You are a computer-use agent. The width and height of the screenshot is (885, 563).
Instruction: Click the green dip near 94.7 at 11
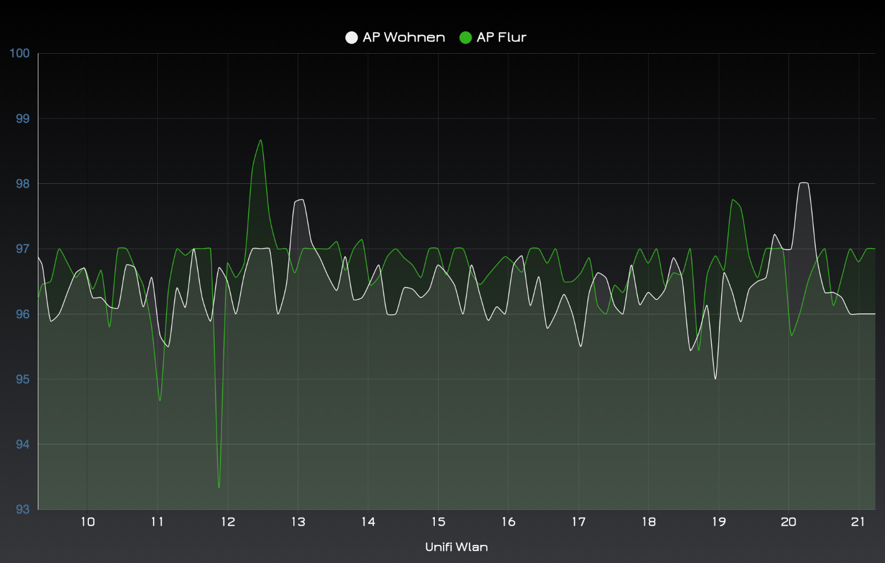160,401
